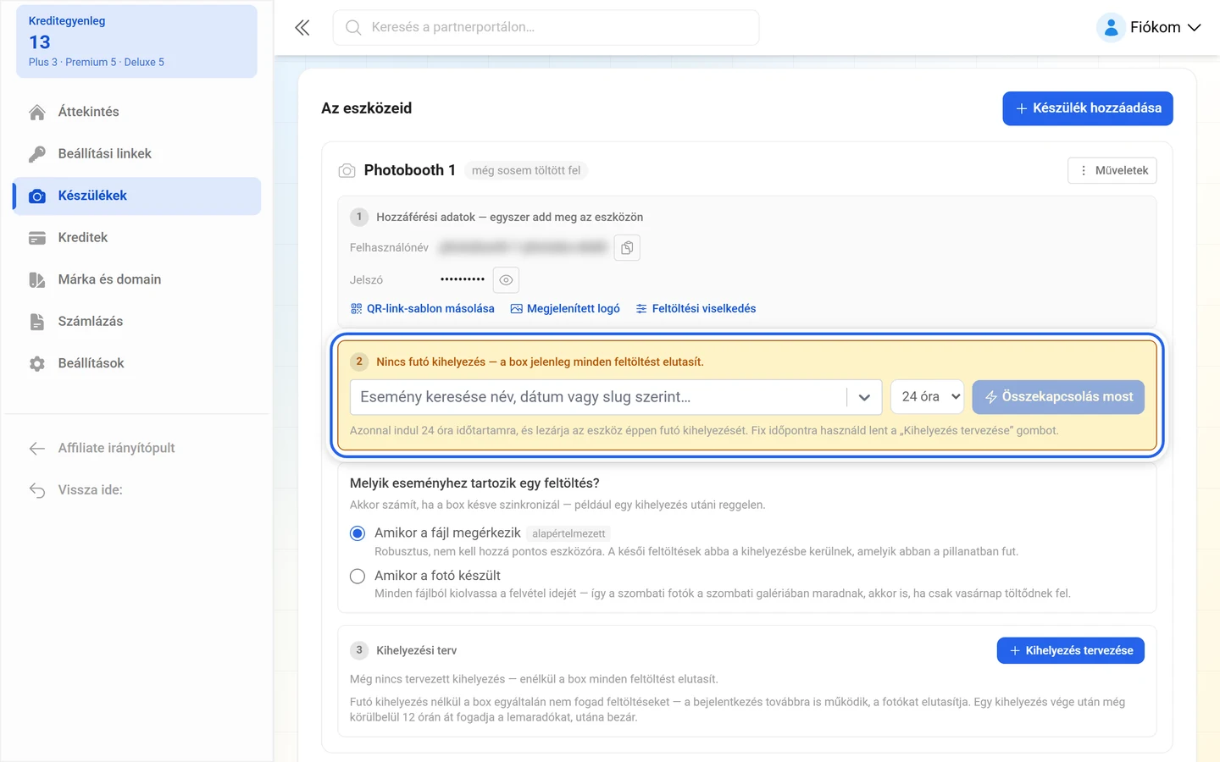The width and height of the screenshot is (1220, 762).
Task: Reveal the password with the eye icon
Action: (506, 280)
